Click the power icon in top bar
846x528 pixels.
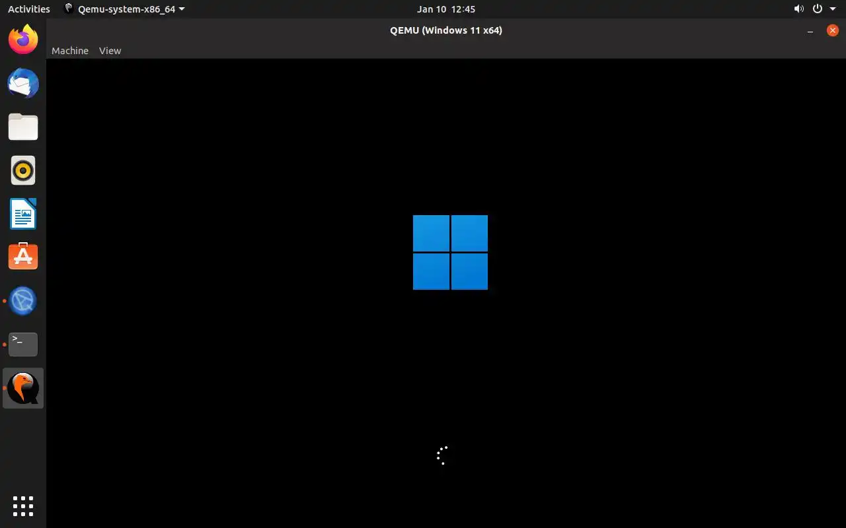[818, 9]
